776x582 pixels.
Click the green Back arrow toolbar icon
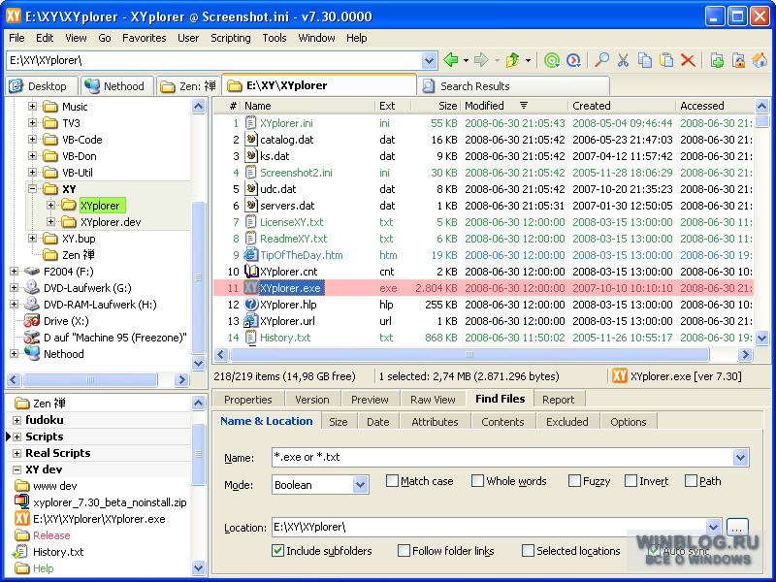point(451,60)
